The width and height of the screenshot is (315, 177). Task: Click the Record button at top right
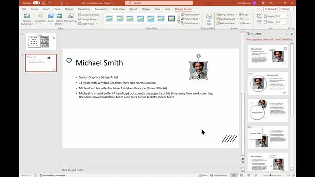(270, 9)
